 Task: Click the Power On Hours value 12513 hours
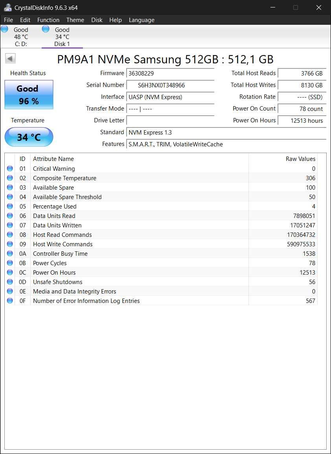(302, 120)
